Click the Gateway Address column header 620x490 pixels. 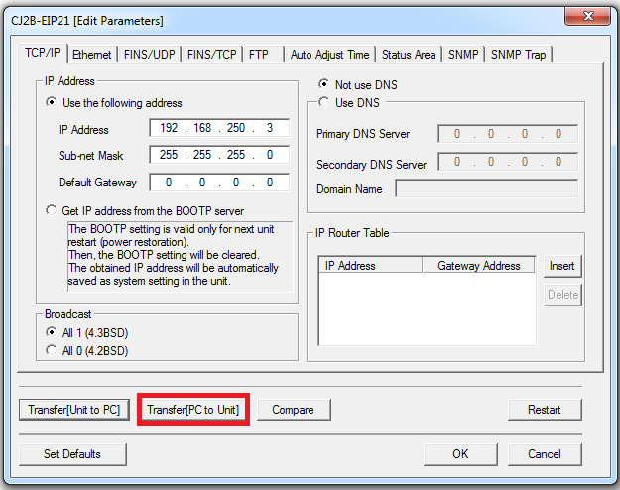pyautogui.click(x=479, y=265)
